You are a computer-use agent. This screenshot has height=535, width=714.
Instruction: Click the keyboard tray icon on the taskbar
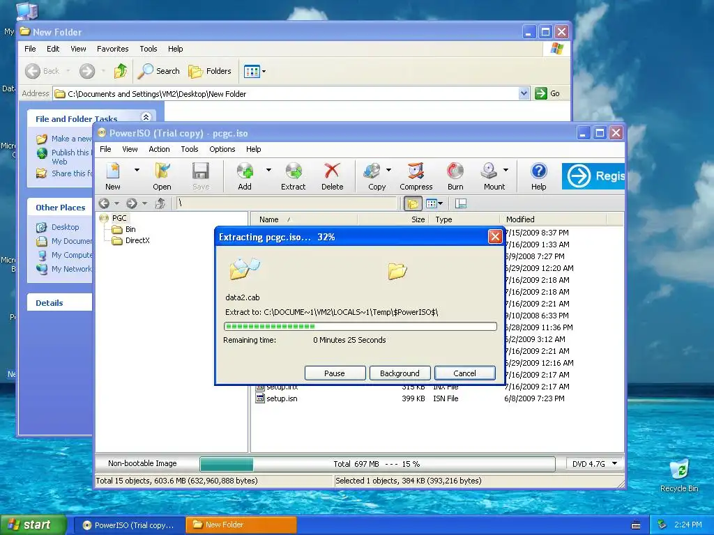coord(636,525)
